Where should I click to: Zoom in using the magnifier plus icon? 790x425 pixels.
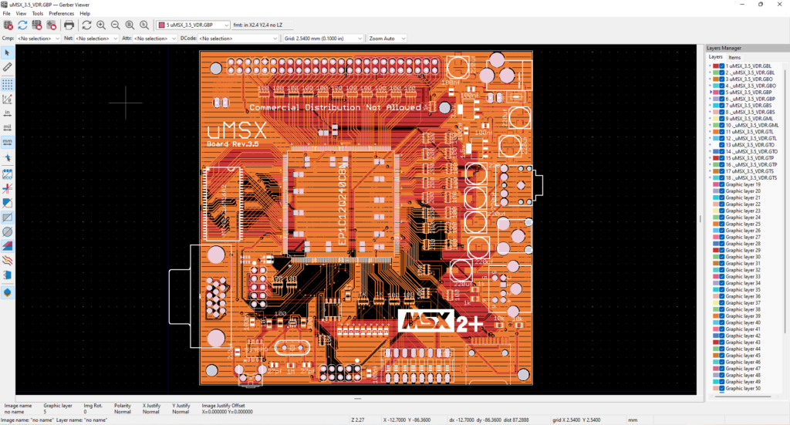(x=101, y=25)
